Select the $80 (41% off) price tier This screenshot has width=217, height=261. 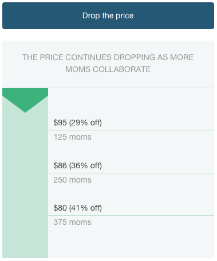77,208
